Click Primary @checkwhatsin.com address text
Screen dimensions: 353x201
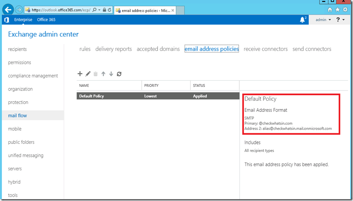point(269,123)
